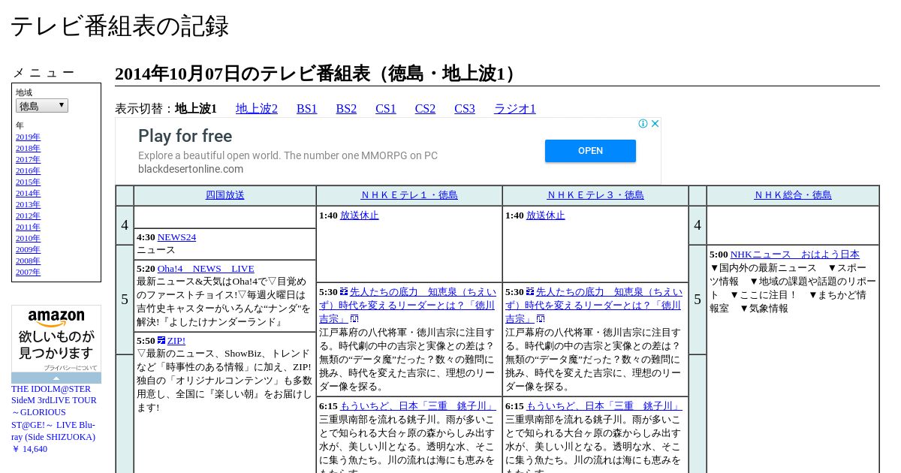901x473 pixels.
Task: Click the テレビ番組表の記録 site title
Action: tap(119, 26)
